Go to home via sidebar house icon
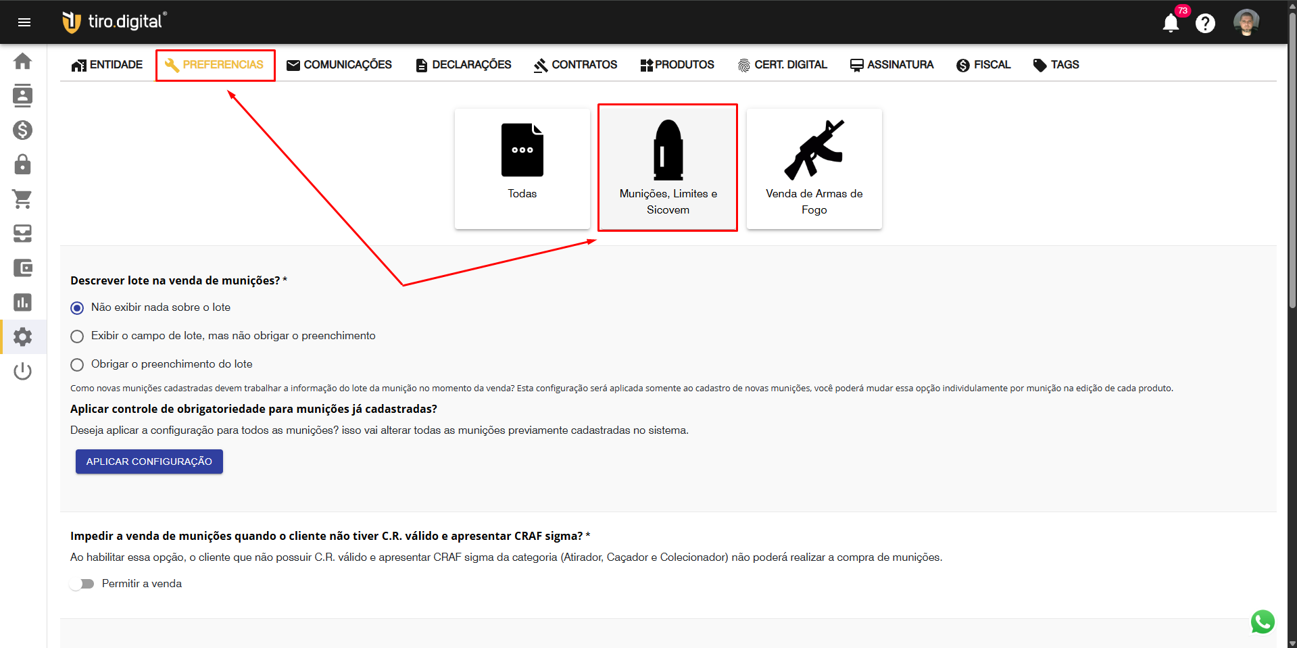The width and height of the screenshot is (1297, 648). [x=22, y=61]
